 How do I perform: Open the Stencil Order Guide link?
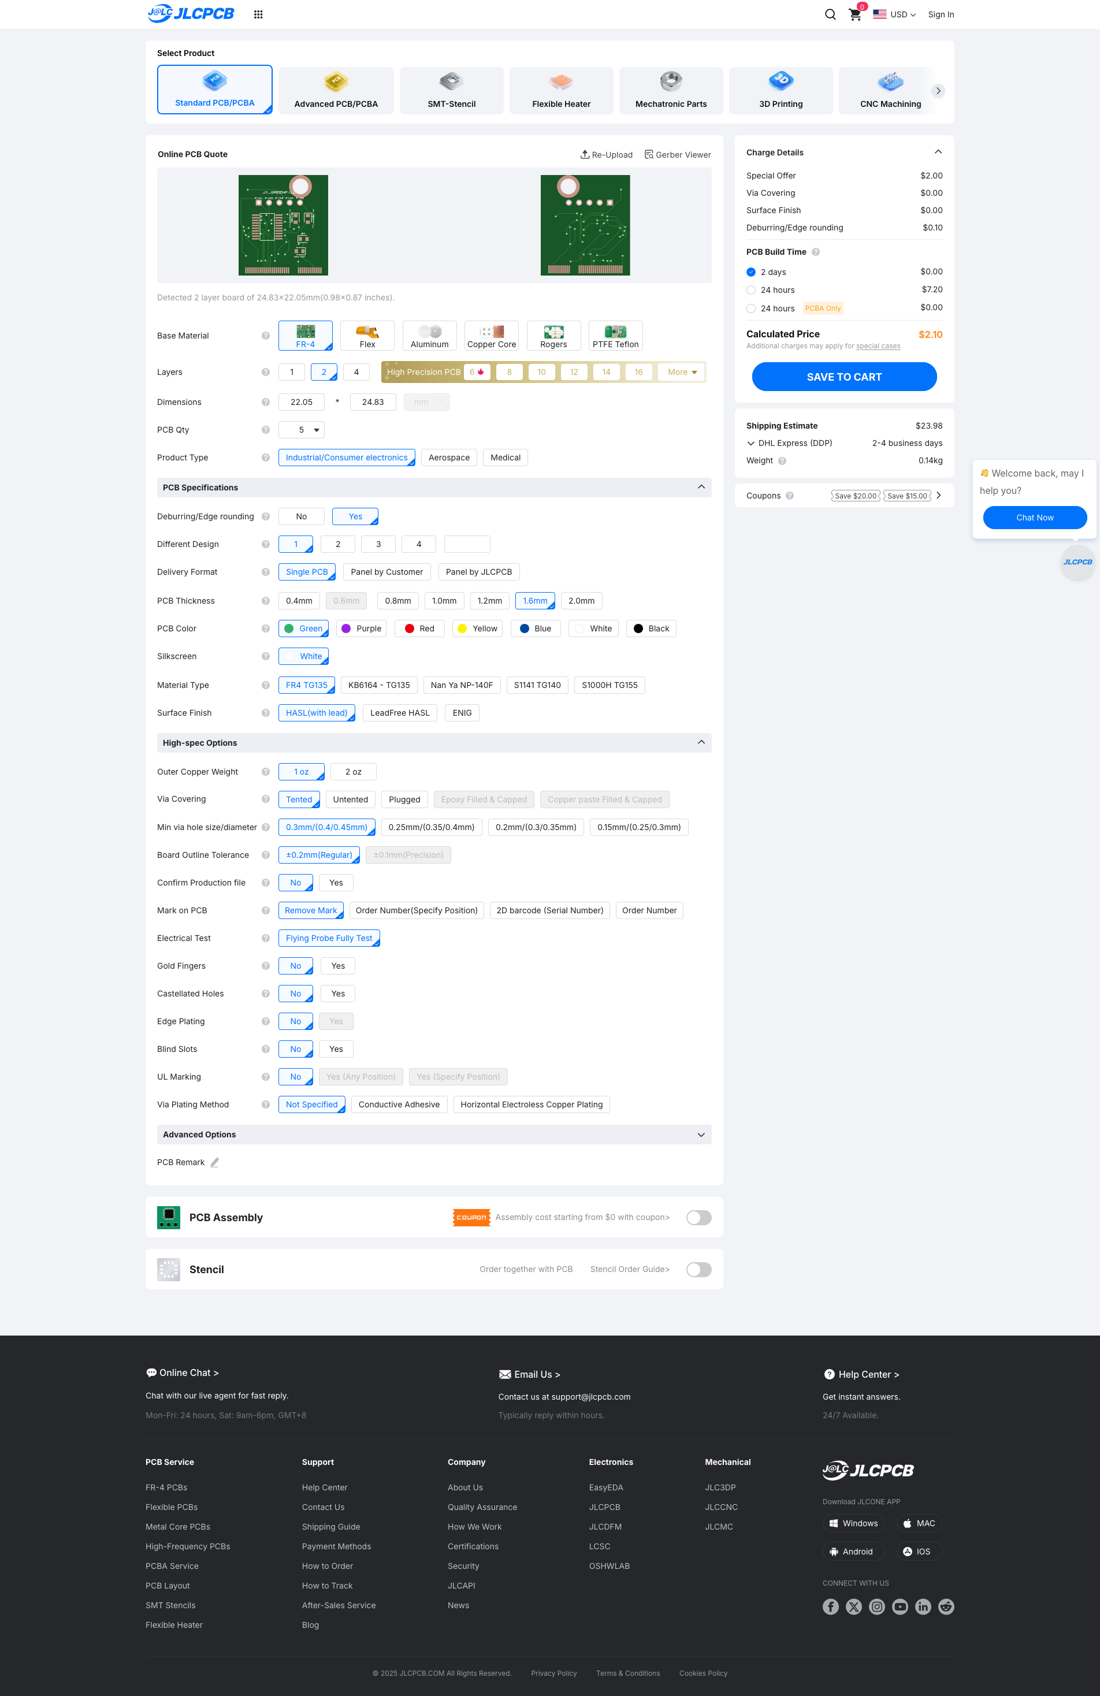coord(630,1269)
